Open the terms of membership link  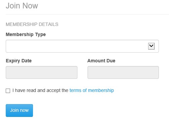pos(92,90)
